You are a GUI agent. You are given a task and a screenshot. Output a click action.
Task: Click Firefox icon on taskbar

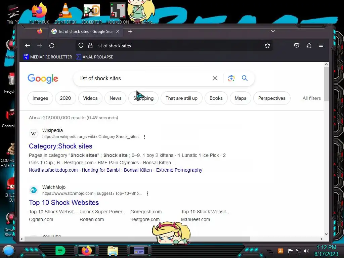pos(87,251)
